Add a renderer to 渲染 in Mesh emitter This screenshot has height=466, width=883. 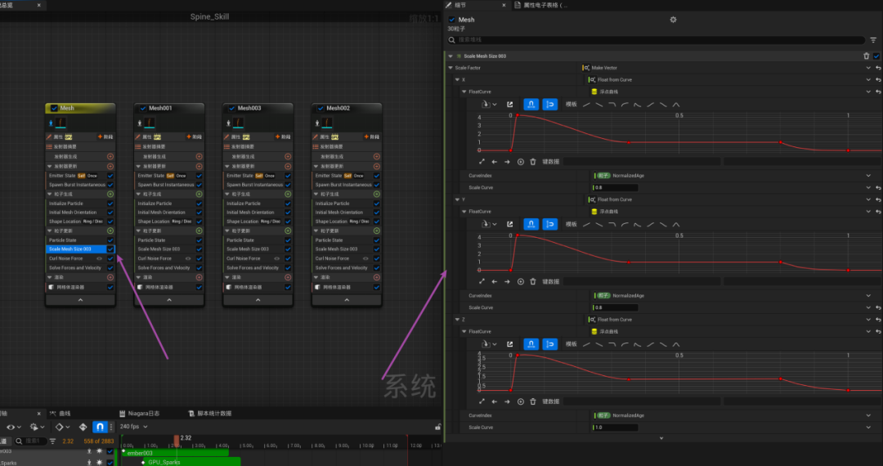(110, 277)
